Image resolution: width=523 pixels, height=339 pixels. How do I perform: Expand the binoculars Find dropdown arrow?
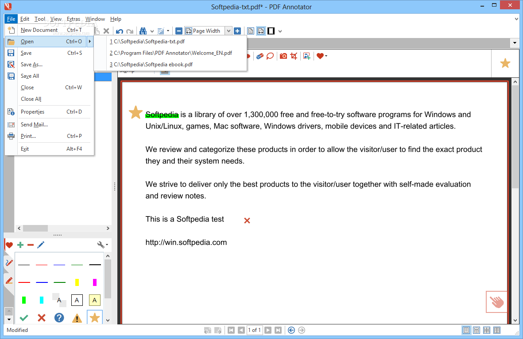pyautogui.click(x=152, y=31)
